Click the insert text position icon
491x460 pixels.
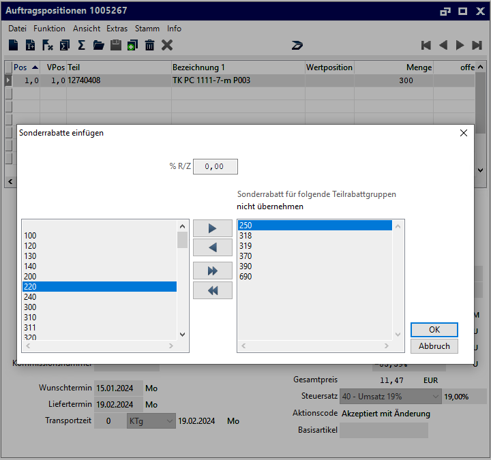(x=31, y=45)
